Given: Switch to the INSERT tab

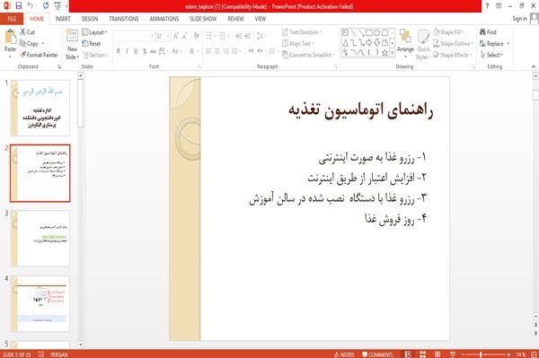Looking at the screenshot, I should tap(63, 19).
